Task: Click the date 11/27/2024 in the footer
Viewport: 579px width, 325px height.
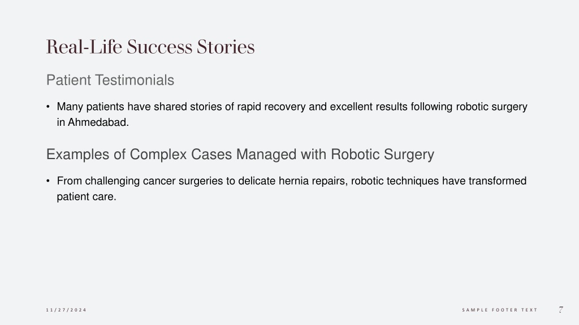Action: [x=66, y=310]
